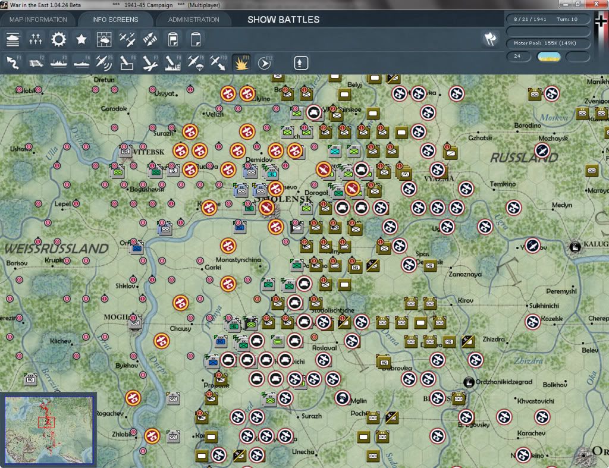The height and width of the screenshot is (468, 609).
Task: Select Bomb unit mode (F6)
Action: point(127,63)
